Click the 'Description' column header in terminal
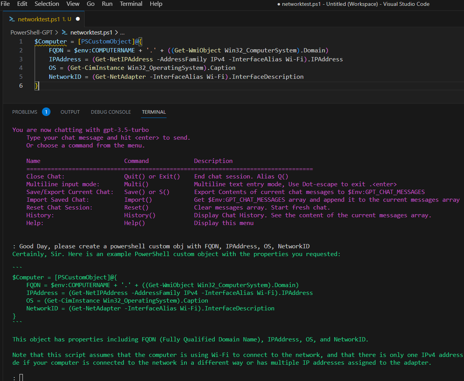Screen dimensions: 464x381 [x=213, y=161]
